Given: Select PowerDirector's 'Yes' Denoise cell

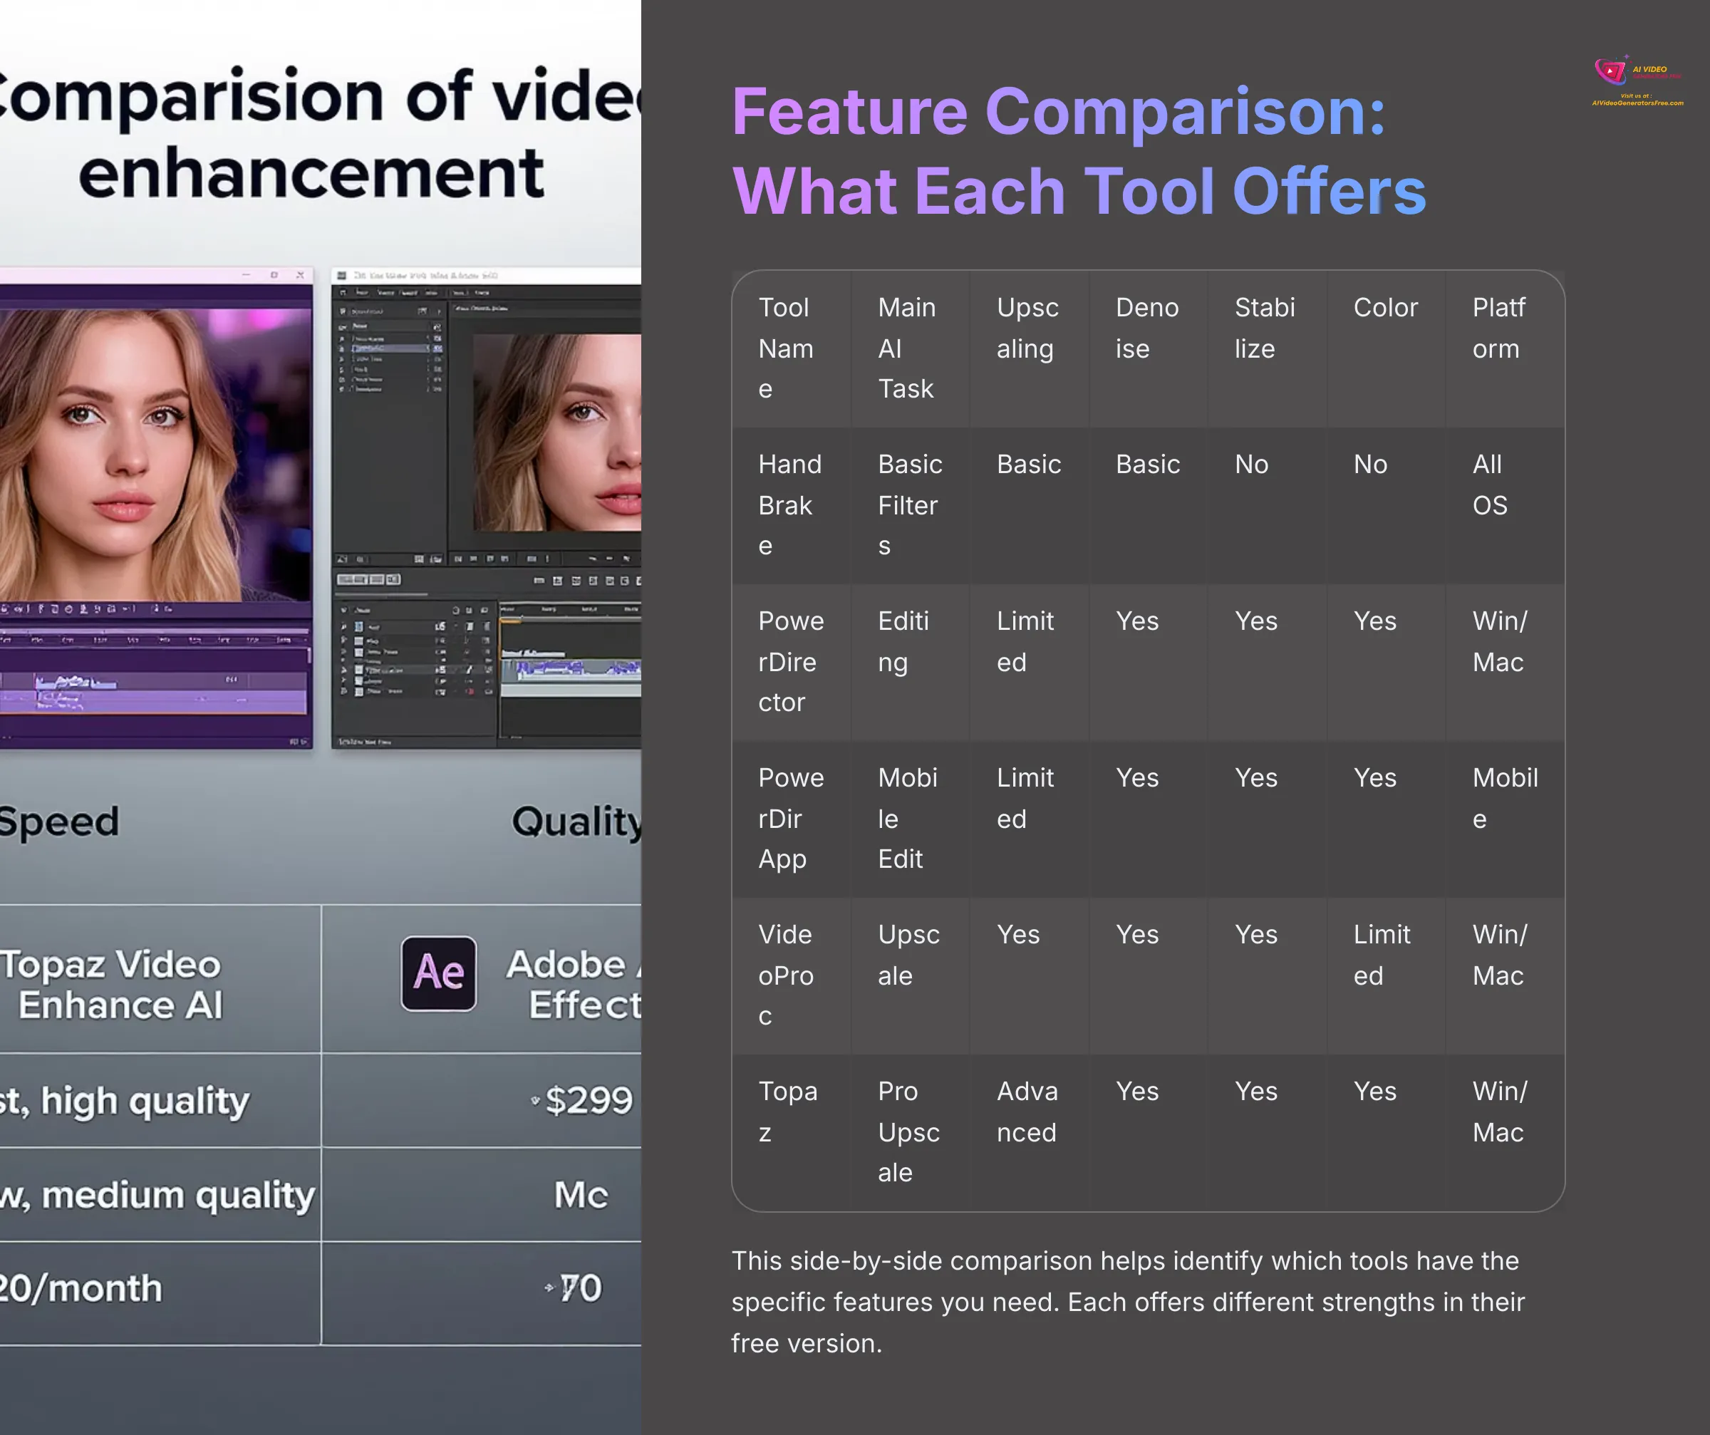Looking at the screenshot, I should (1148, 662).
